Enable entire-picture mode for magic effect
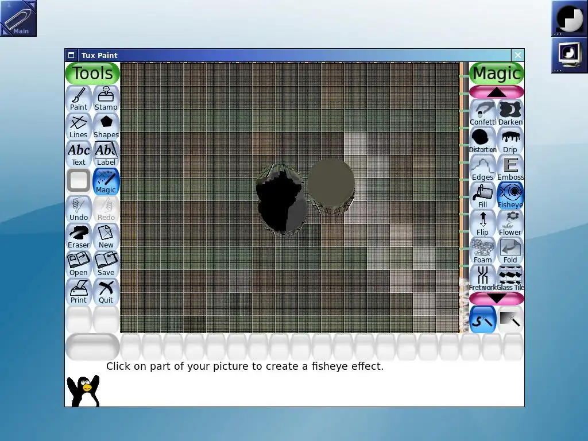 [510, 319]
